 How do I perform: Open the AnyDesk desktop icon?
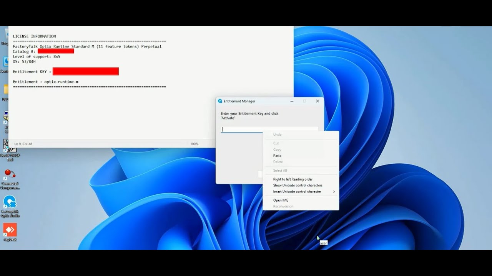[x=10, y=232]
